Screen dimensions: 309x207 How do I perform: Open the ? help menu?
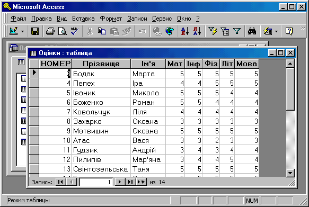(x=198, y=19)
